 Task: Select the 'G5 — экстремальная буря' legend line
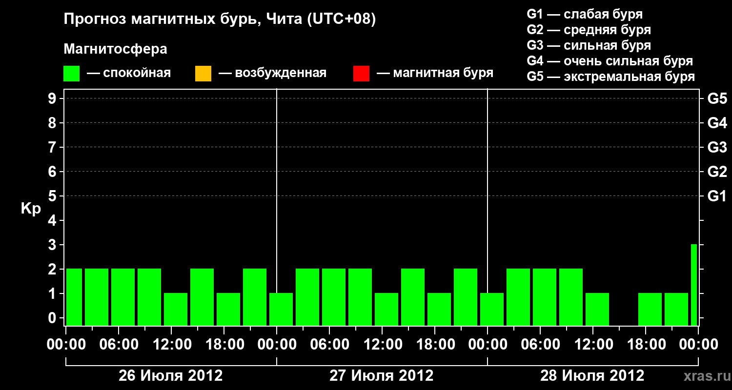(x=610, y=77)
